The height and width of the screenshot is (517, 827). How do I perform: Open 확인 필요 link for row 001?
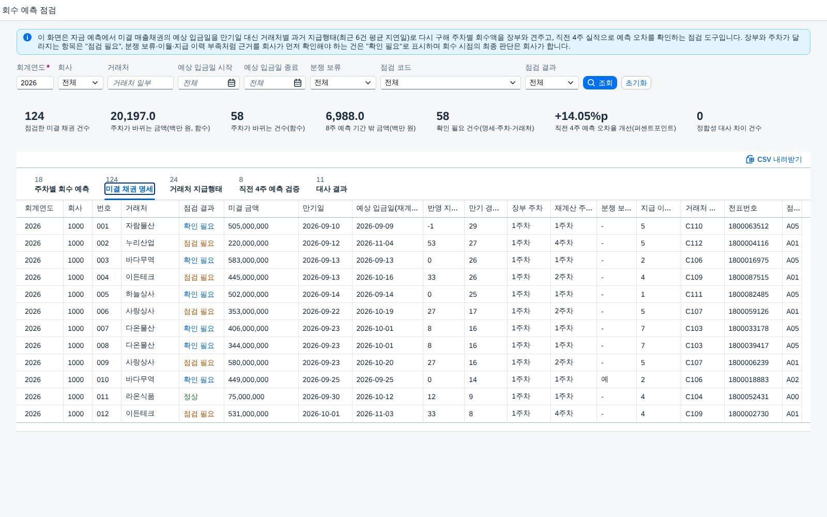pyautogui.click(x=199, y=226)
